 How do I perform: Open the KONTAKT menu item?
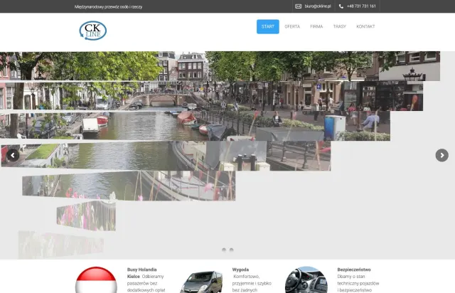point(365,27)
